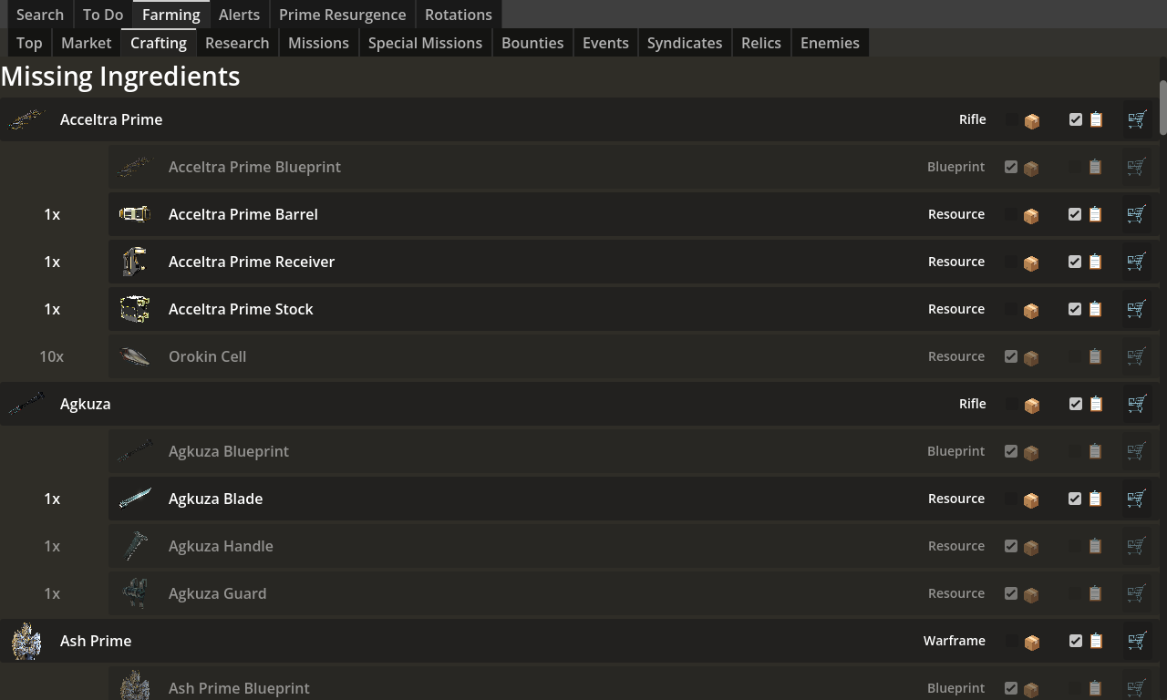Open the Relics sub-tab
The image size is (1167, 700).
coord(760,43)
